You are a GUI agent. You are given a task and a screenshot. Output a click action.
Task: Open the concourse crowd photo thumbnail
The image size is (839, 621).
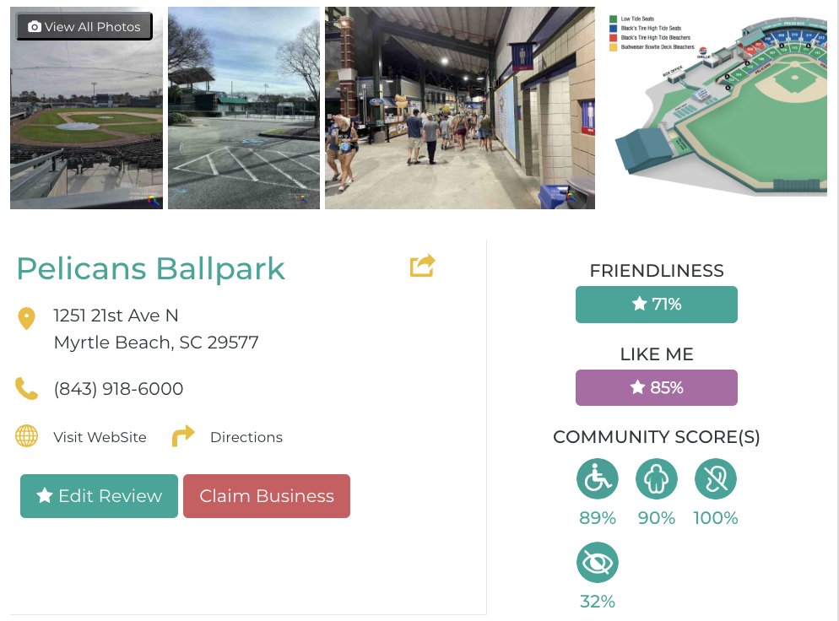[x=460, y=108]
